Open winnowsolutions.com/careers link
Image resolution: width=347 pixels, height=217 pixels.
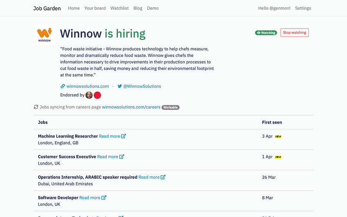click(131, 107)
